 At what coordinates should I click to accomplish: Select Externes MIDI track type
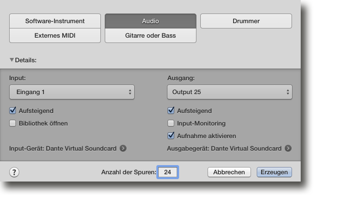pos(55,36)
